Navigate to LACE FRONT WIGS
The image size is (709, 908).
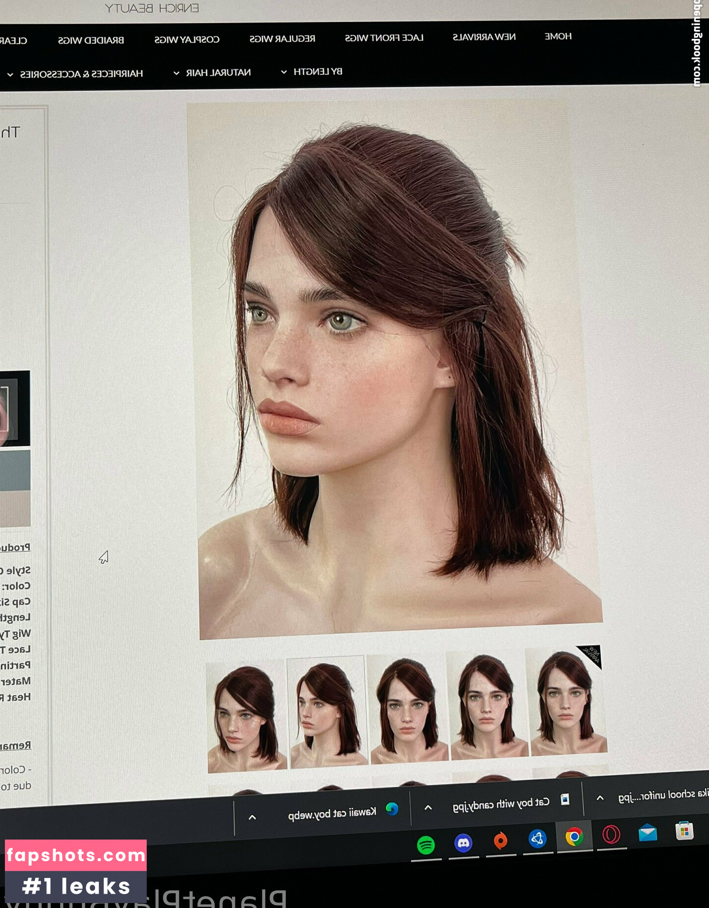coord(384,38)
